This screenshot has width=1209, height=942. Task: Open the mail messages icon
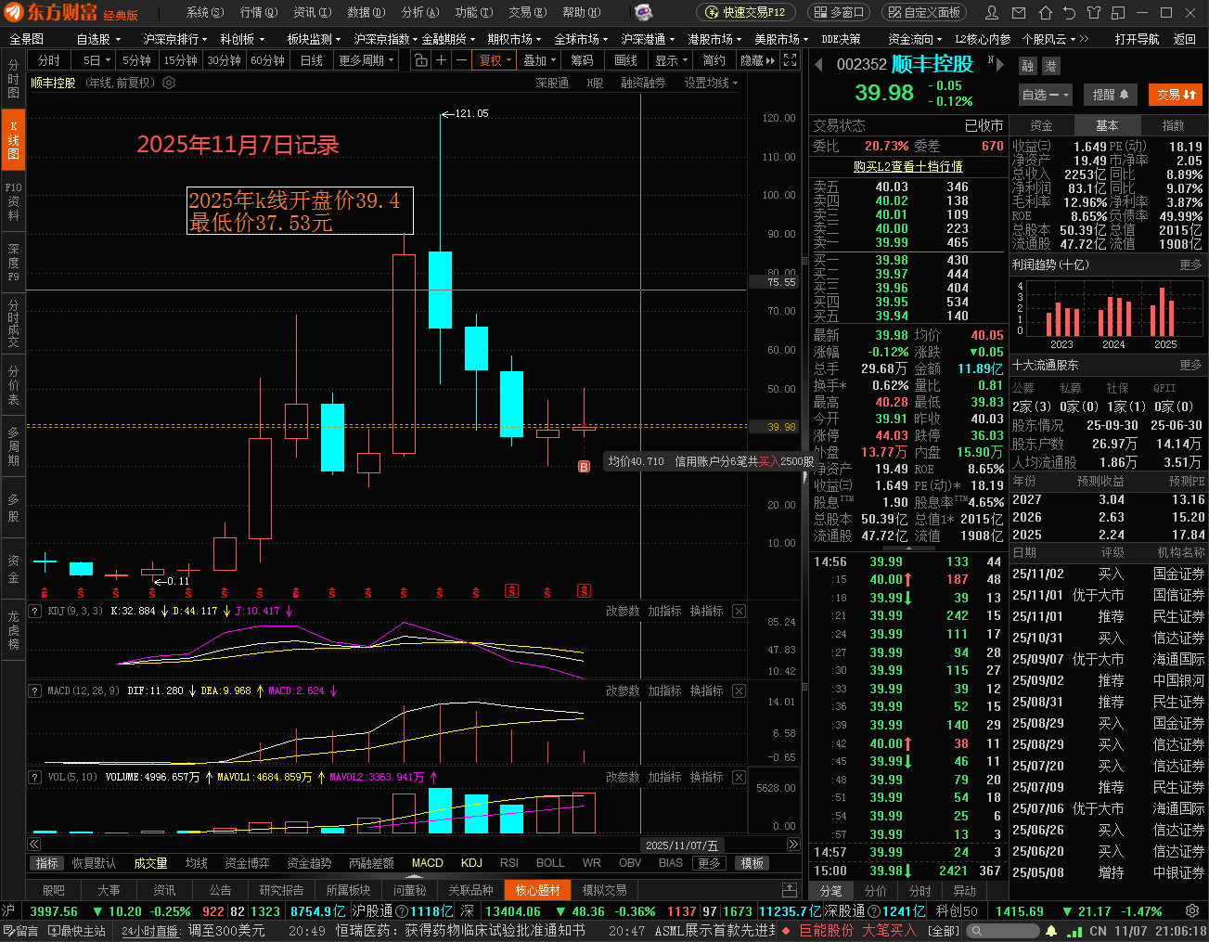pos(1020,13)
